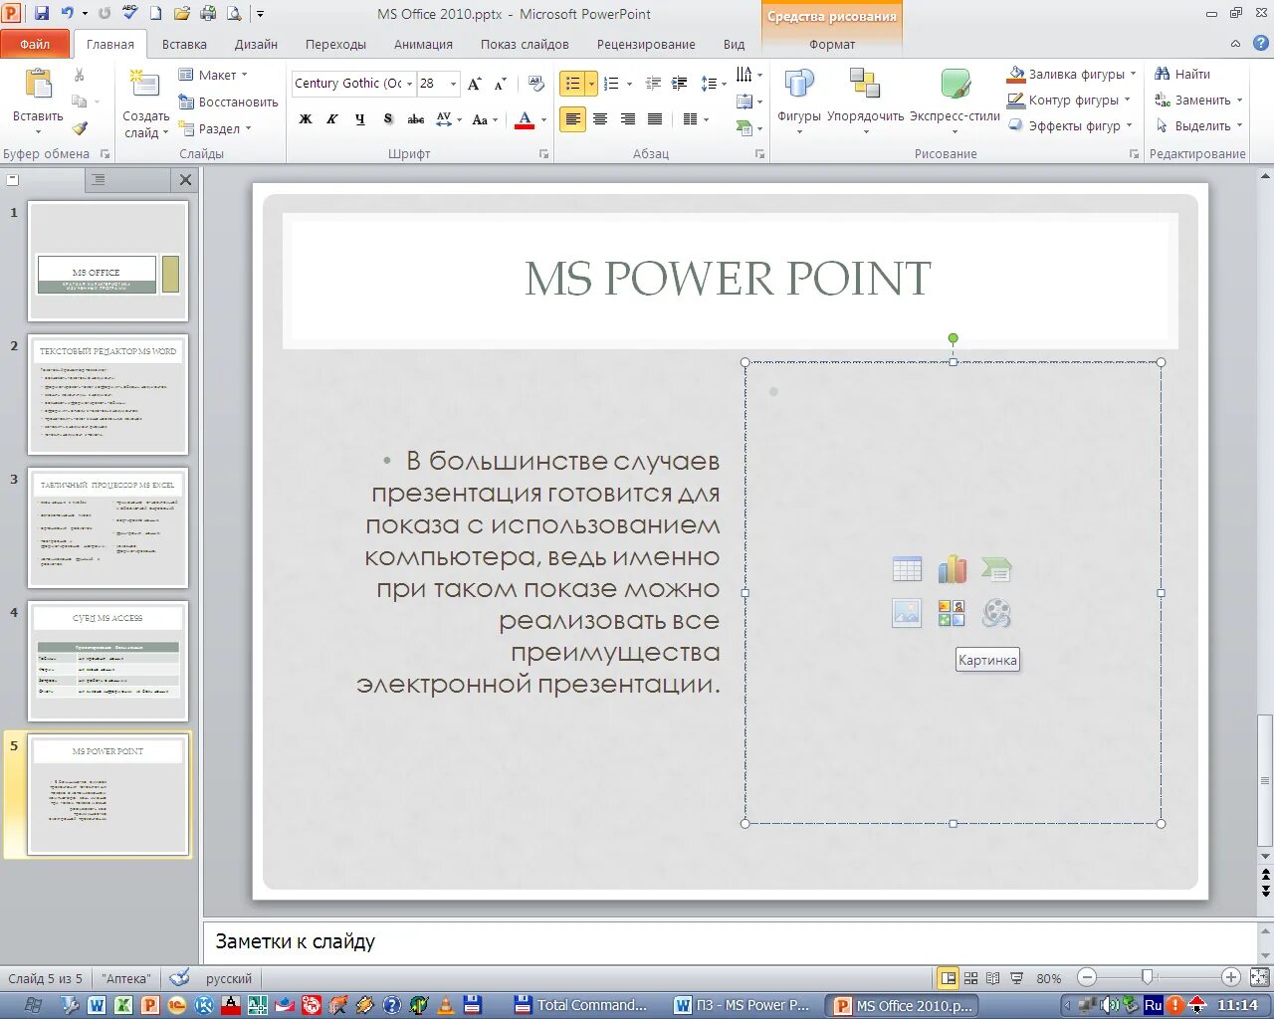Click Экспресс-стили quick styles button
The image size is (1274, 1019).
click(x=955, y=100)
